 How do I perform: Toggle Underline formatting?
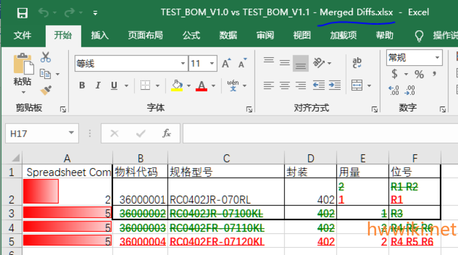point(114,86)
